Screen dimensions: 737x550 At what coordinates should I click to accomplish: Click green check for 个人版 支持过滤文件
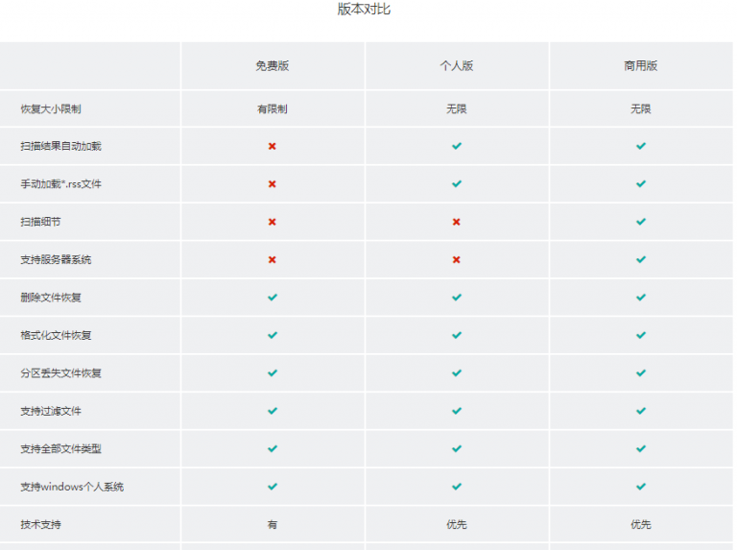457,411
